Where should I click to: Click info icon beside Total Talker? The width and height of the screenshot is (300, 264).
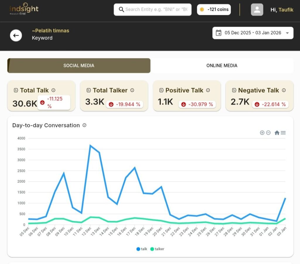pos(132,90)
